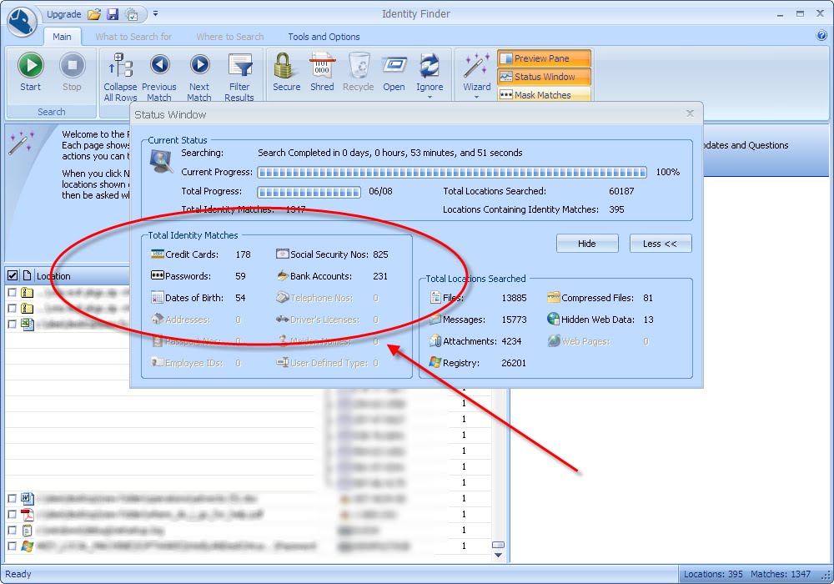834x584 pixels.
Task: Toggle the Status Window option
Action: tap(544, 77)
